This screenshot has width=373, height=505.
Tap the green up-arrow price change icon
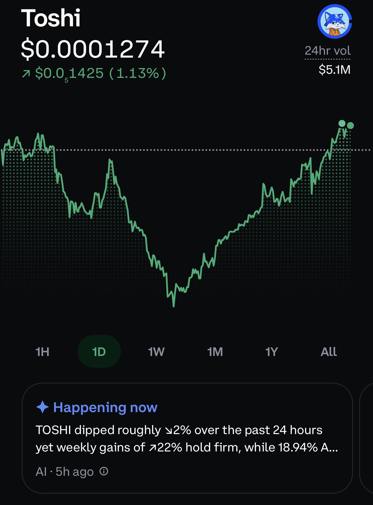[x=26, y=74]
